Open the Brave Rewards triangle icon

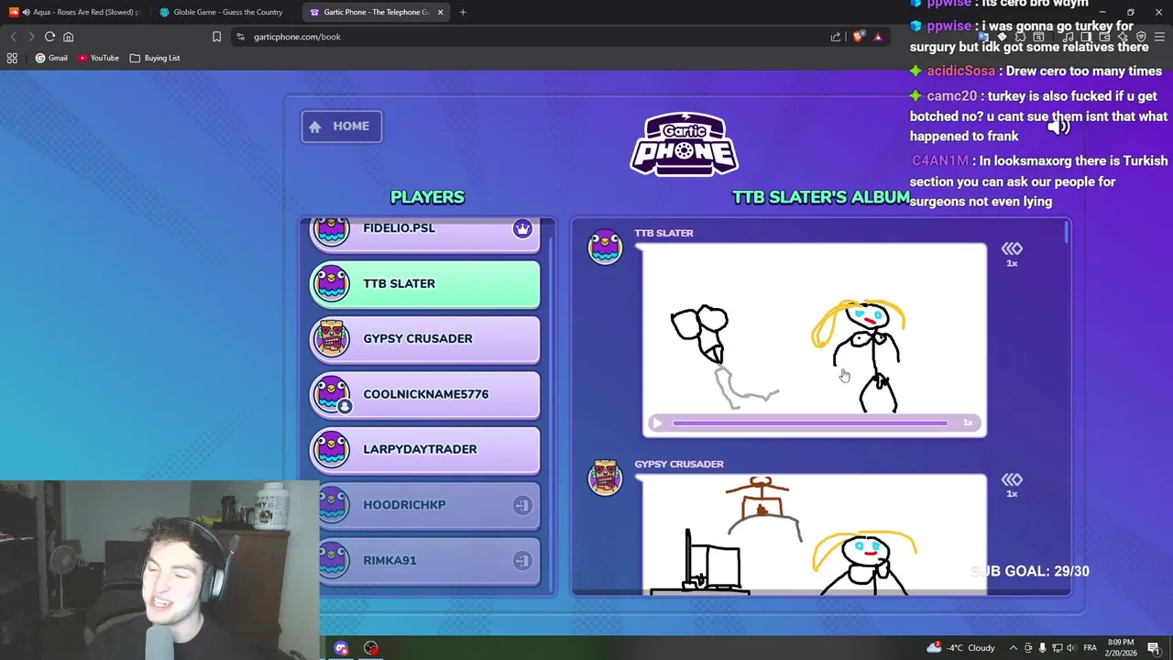[878, 37]
